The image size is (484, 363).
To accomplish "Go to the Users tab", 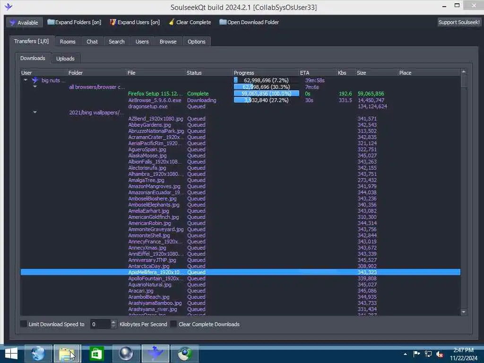I will 142,42.
